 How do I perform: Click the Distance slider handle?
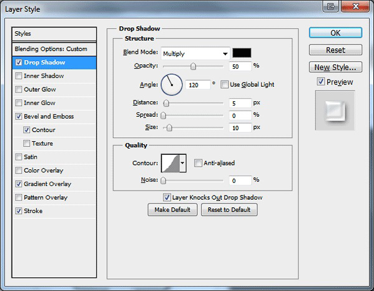[166, 103]
